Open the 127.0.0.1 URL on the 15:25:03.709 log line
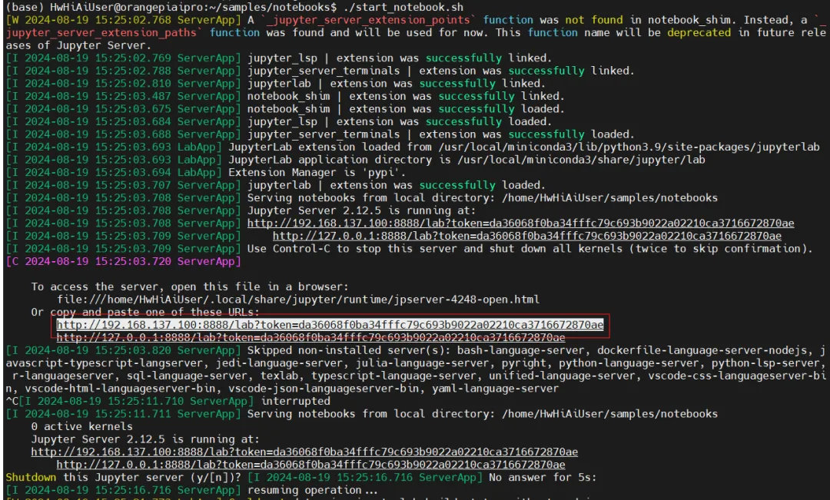 coord(526,236)
